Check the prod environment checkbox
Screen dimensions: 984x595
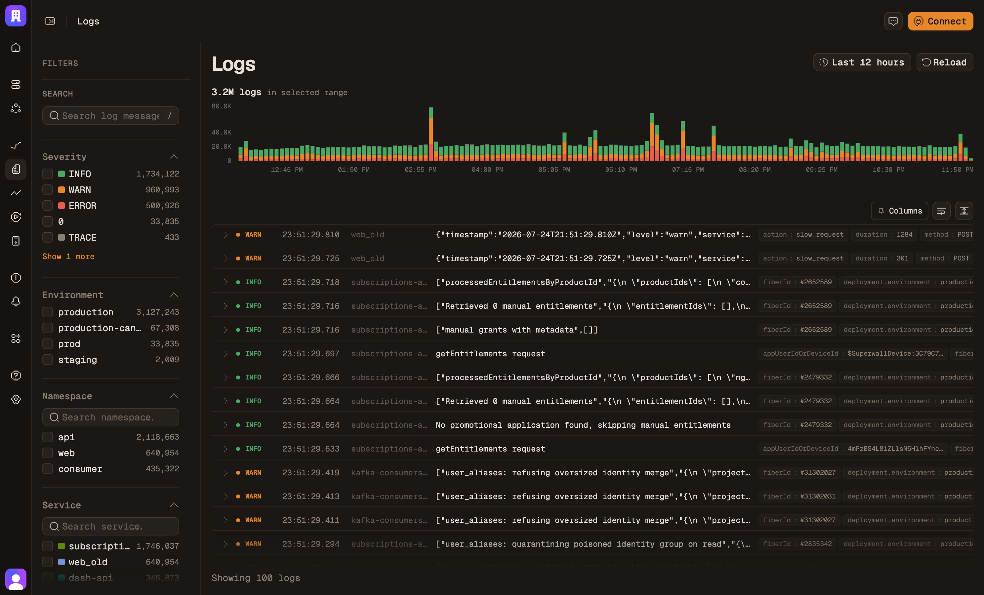tap(48, 344)
